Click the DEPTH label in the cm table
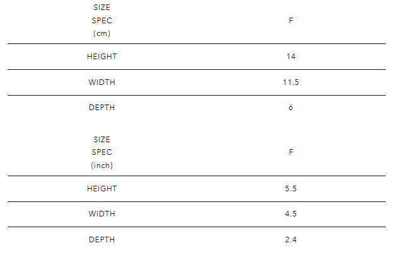The image size is (397, 253). 101,108
